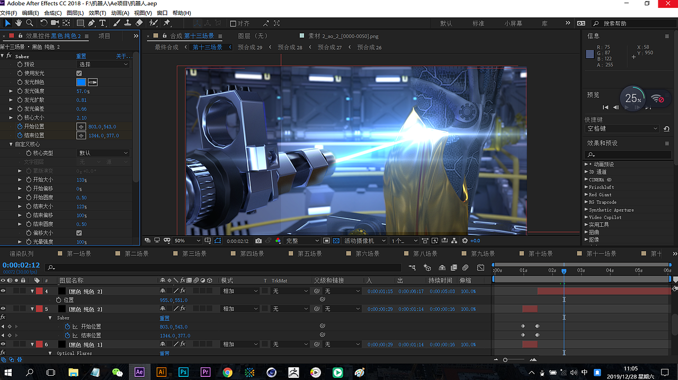This screenshot has height=380, width=678.
Task: Click Saber 关于 about link
Action: point(123,56)
